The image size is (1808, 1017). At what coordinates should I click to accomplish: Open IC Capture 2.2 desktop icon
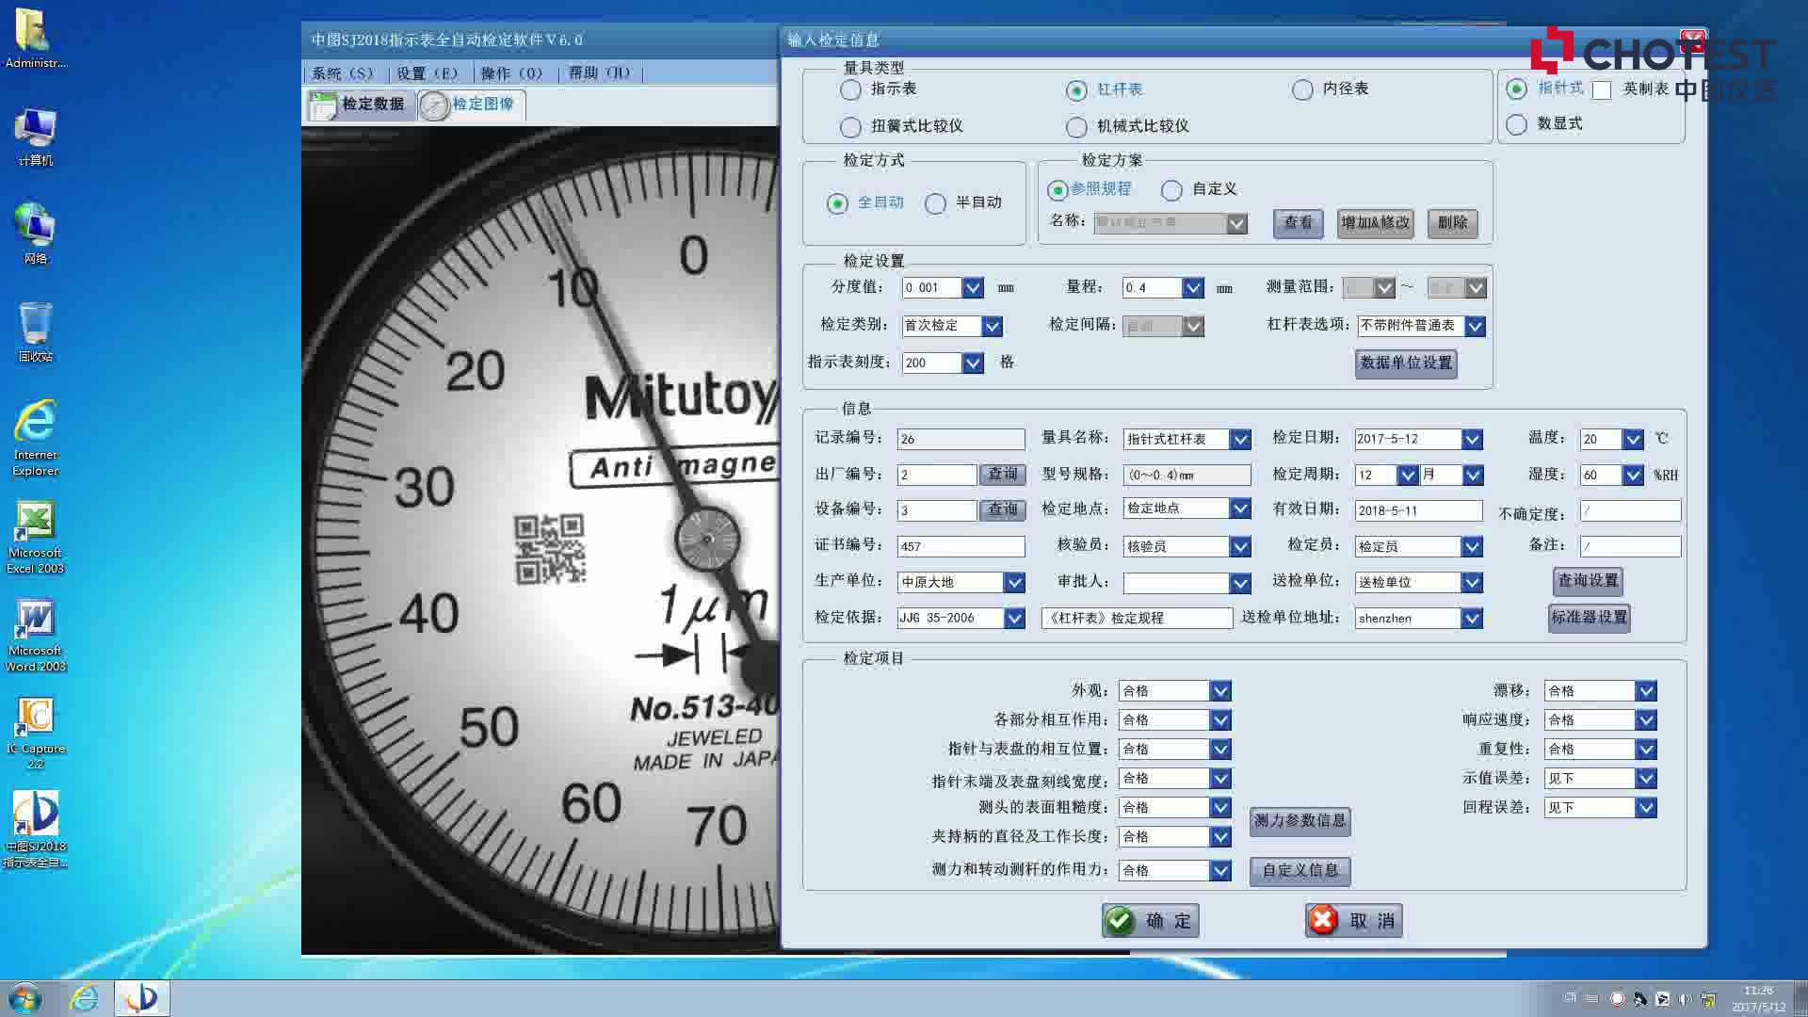[35, 718]
